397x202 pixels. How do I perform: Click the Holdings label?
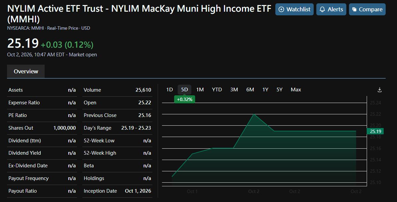coord(94,178)
